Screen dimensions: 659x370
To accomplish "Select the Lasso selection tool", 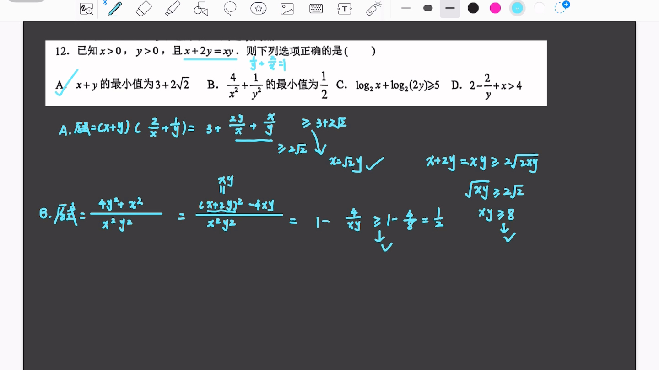I will [230, 8].
